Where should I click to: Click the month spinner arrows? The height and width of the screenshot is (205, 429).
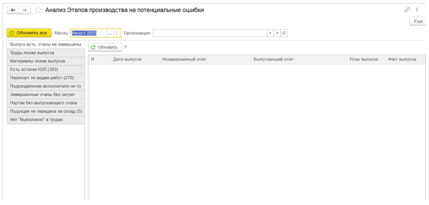[x=117, y=33]
